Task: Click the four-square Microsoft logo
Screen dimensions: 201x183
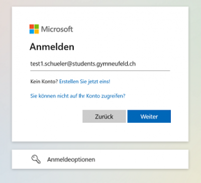Action: [x=34, y=29]
